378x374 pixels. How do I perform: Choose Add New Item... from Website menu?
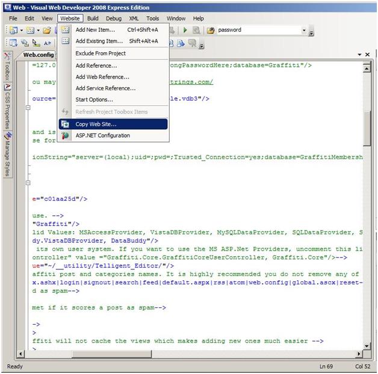pos(113,30)
